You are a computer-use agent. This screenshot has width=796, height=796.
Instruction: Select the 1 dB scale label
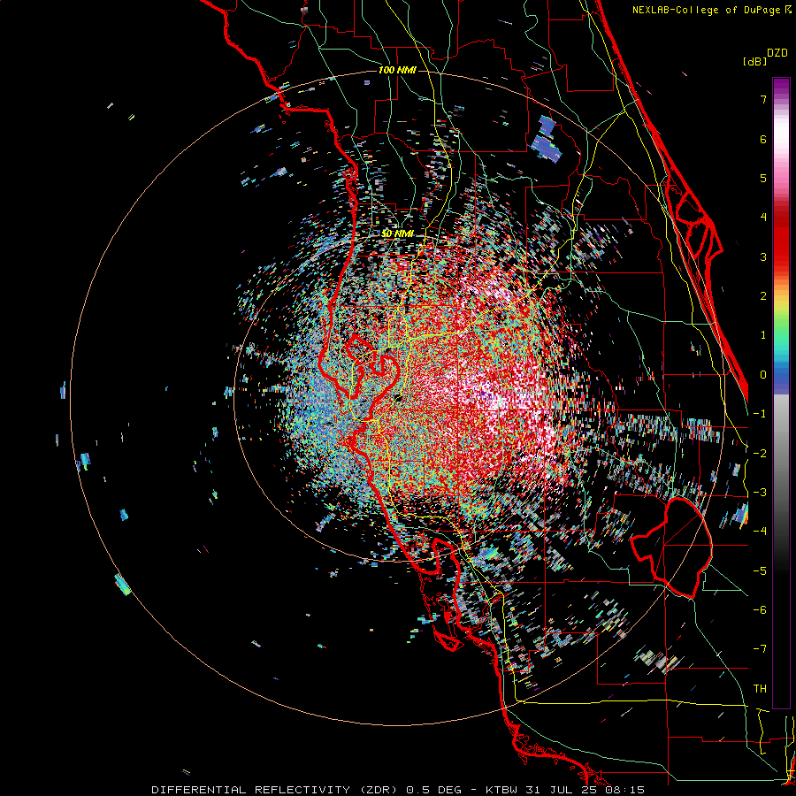point(763,335)
